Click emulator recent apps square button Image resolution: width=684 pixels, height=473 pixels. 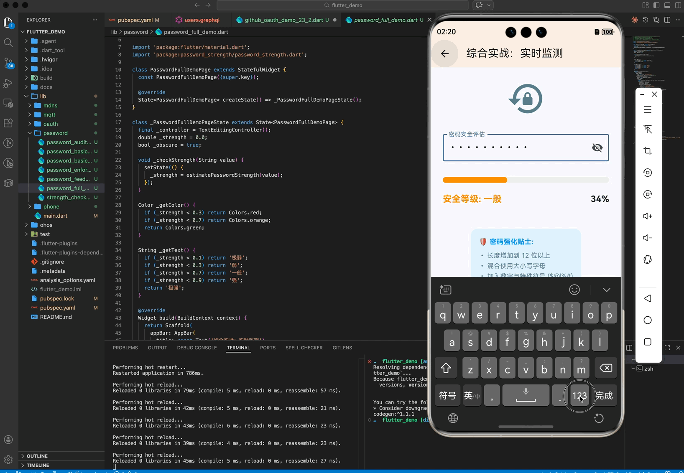(648, 342)
